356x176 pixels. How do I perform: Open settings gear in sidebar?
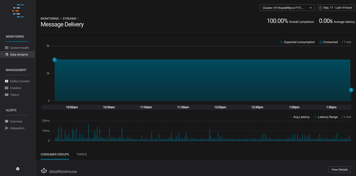18,169
